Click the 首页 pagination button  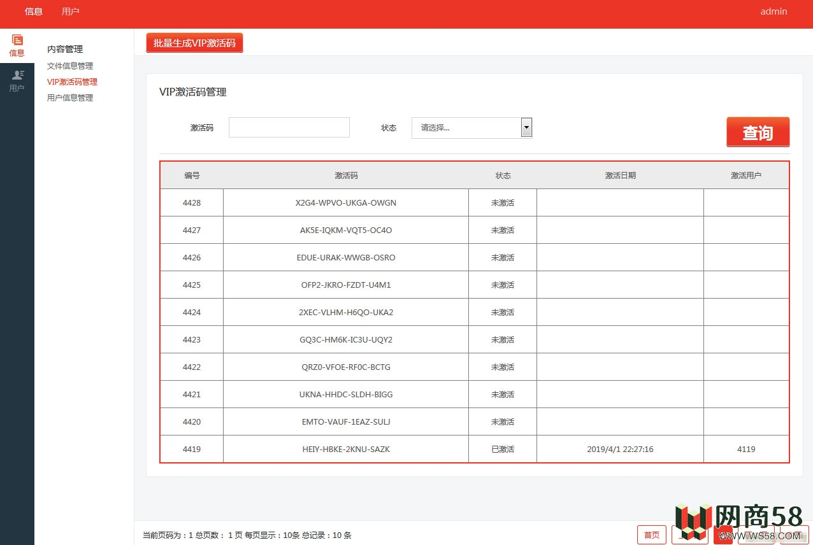pos(651,535)
